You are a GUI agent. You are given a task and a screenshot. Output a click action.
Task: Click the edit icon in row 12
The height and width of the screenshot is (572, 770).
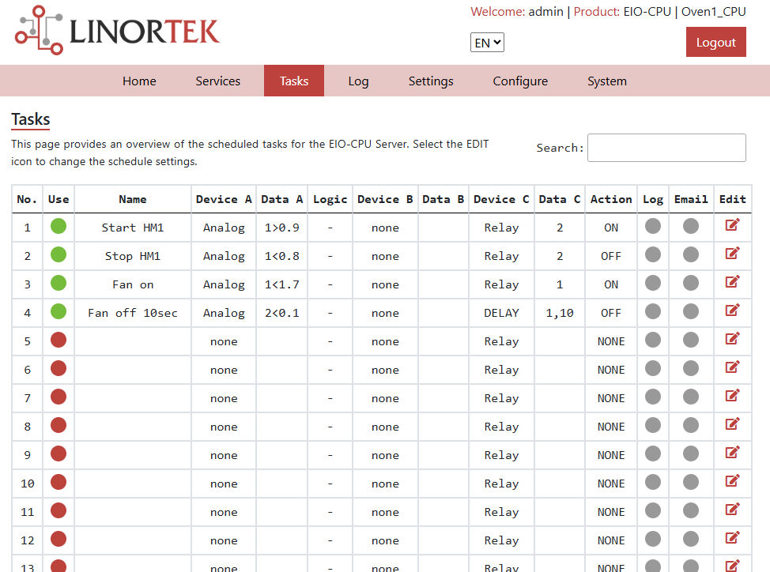(732, 538)
